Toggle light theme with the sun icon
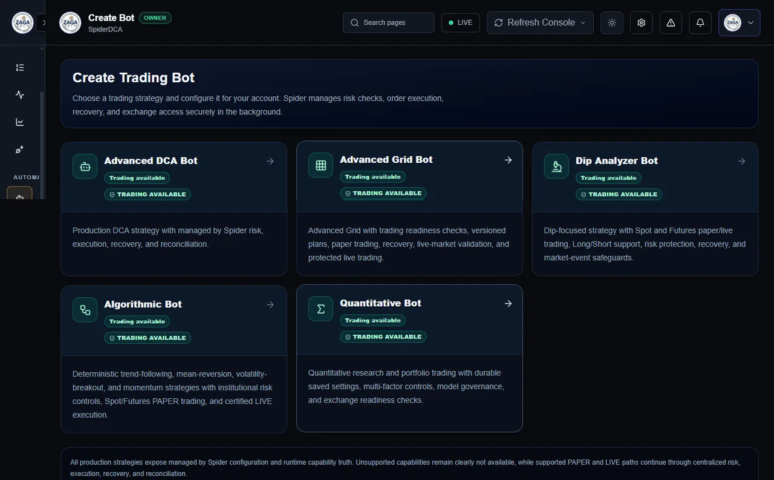 [x=612, y=22]
